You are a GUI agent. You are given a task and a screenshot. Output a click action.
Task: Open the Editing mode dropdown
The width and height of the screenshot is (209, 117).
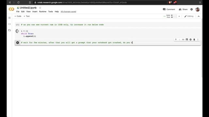pyautogui.click(x=189, y=16)
